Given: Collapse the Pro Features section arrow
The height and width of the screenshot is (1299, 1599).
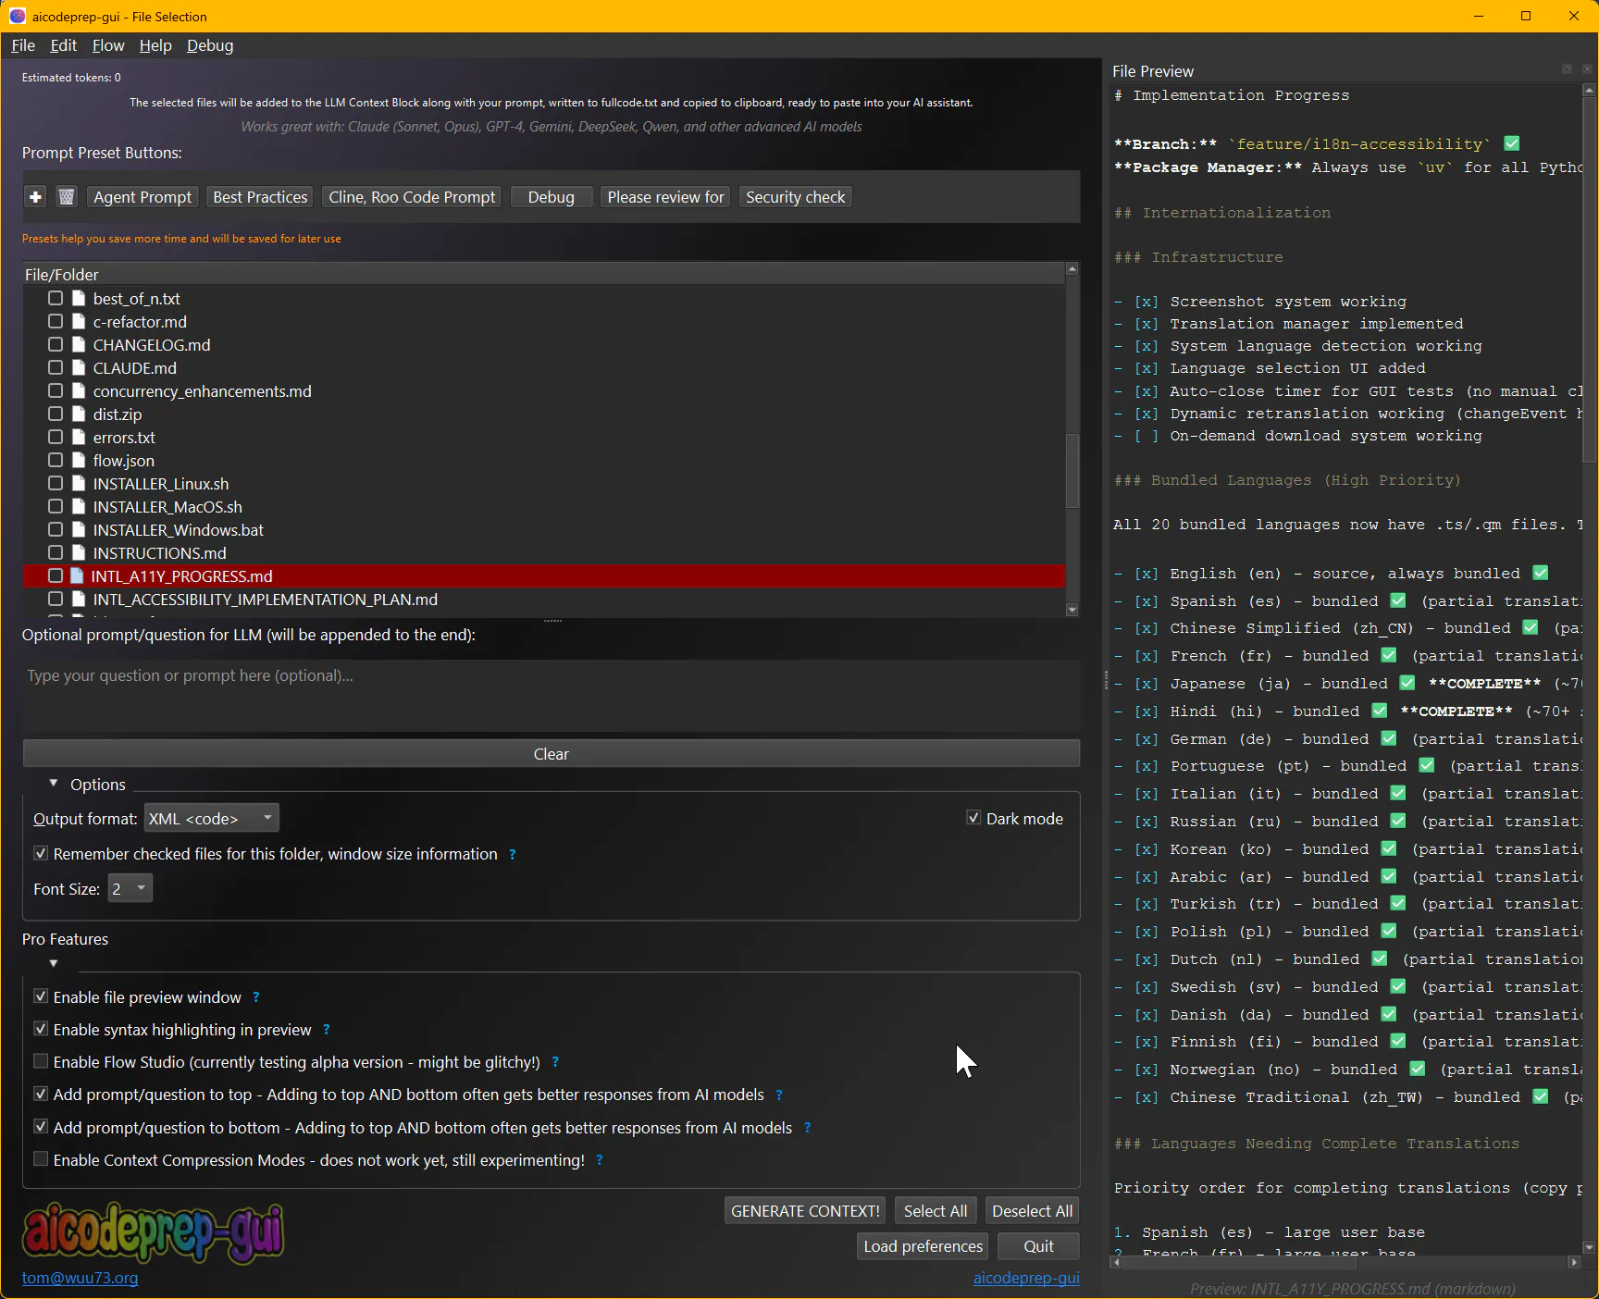Looking at the screenshot, I should click(54, 963).
